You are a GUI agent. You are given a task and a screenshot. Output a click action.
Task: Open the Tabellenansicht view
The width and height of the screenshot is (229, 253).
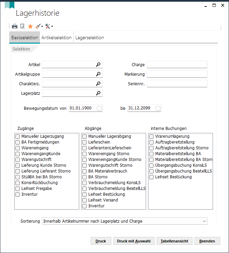click(x=174, y=241)
